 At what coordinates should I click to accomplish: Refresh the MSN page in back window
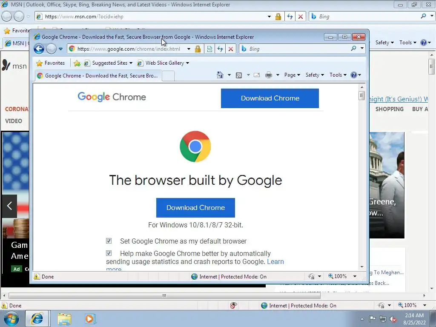tap(290, 17)
